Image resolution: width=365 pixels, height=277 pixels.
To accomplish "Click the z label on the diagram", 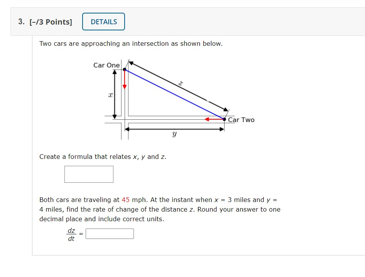I will (x=181, y=83).
